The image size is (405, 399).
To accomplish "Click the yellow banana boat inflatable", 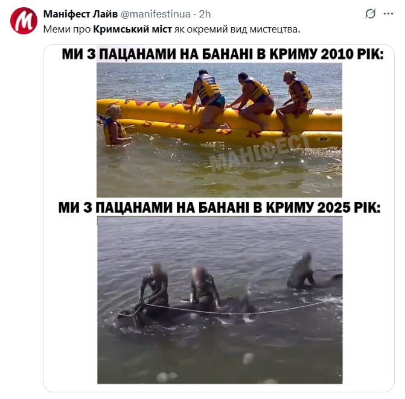I will tap(220, 122).
